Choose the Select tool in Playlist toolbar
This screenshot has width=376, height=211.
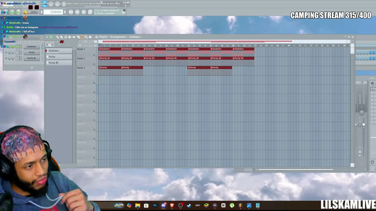82,37
